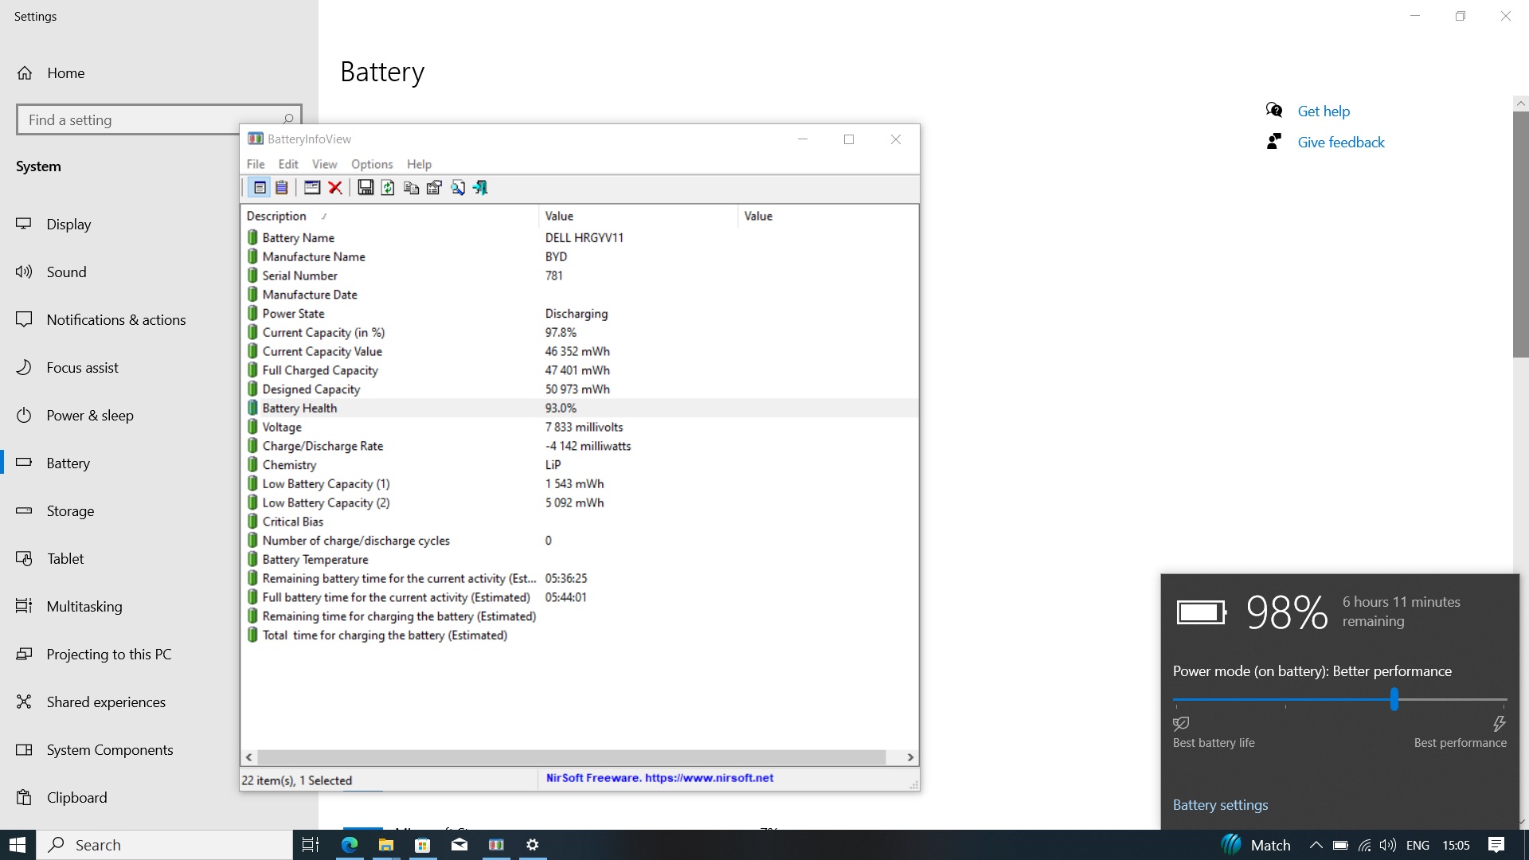Open Microsoft Edge from the taskbar
The width and height of the screenshot is (1529, 860).
tap(350, 845)
